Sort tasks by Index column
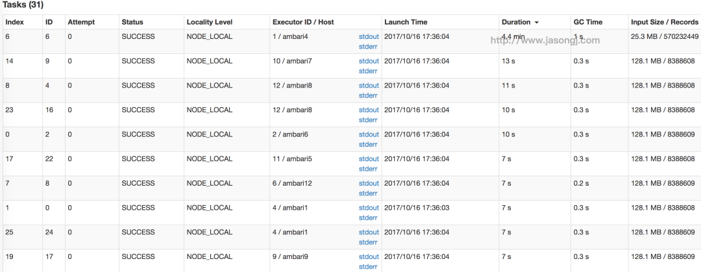Image resolution: width=701 pixels, height=272 pixels. click(14, 22)
